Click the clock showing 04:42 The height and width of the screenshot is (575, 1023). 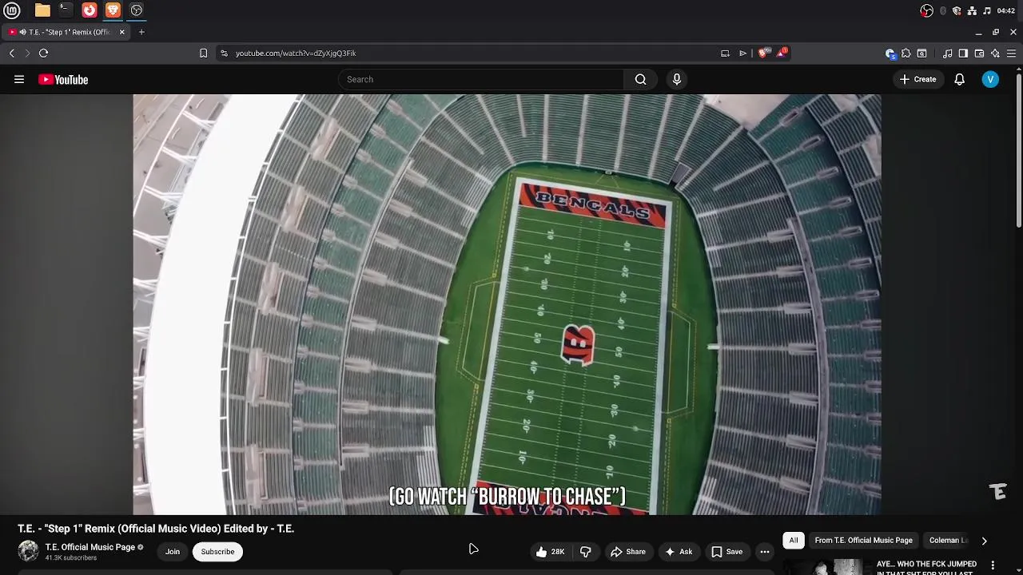click(x=1006, y=10)
